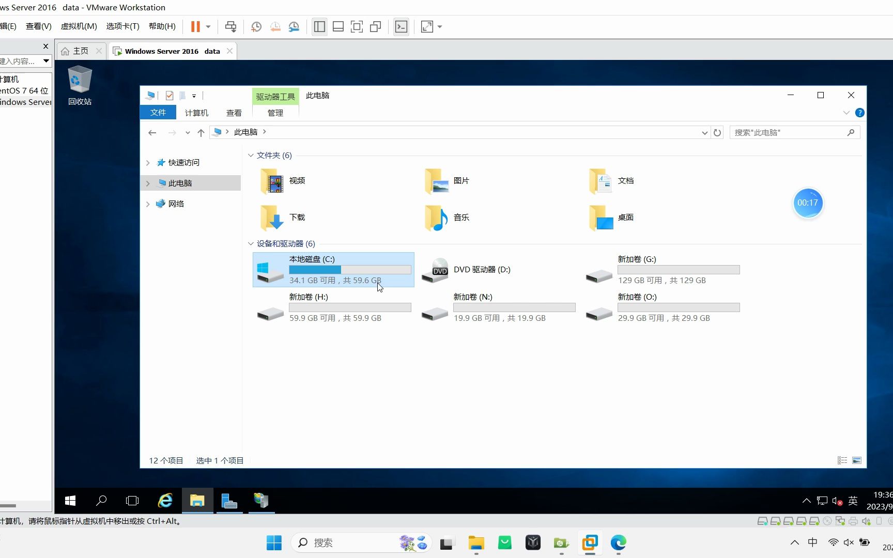This screenshot has height=558, width=893.
Task: Switch to Unity mode icon
Action: coord(376,27)
